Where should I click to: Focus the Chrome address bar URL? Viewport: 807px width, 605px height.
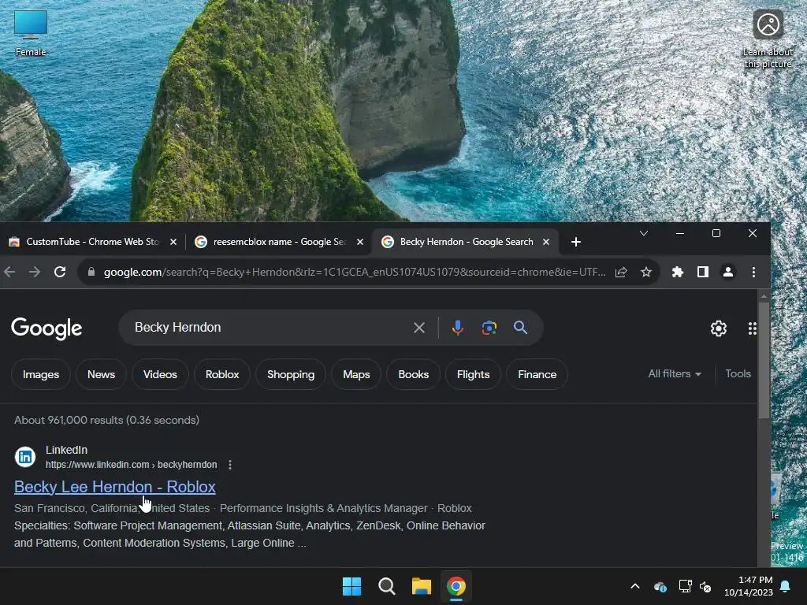pos(354,272)
